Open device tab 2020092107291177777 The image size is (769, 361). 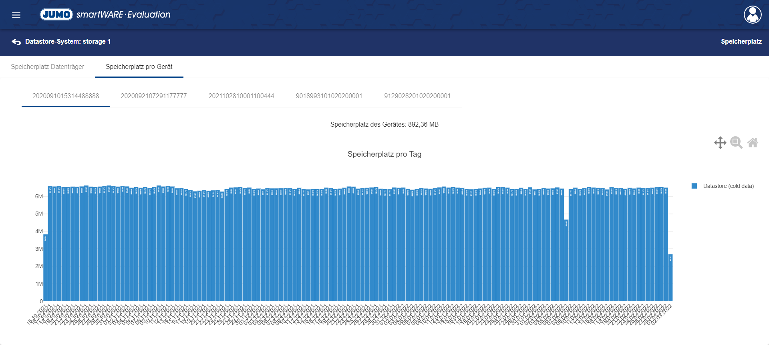click(x=154, y=96)
